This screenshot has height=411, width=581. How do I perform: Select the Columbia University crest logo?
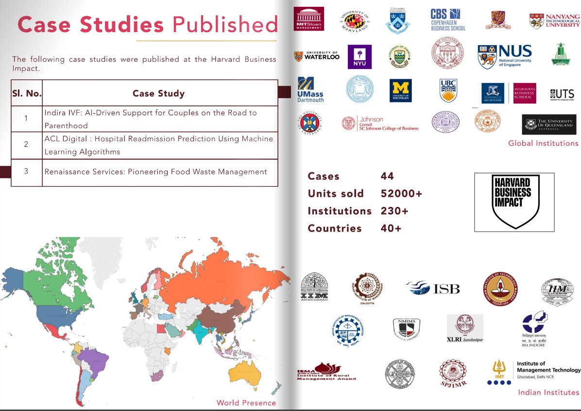point(397,20)
